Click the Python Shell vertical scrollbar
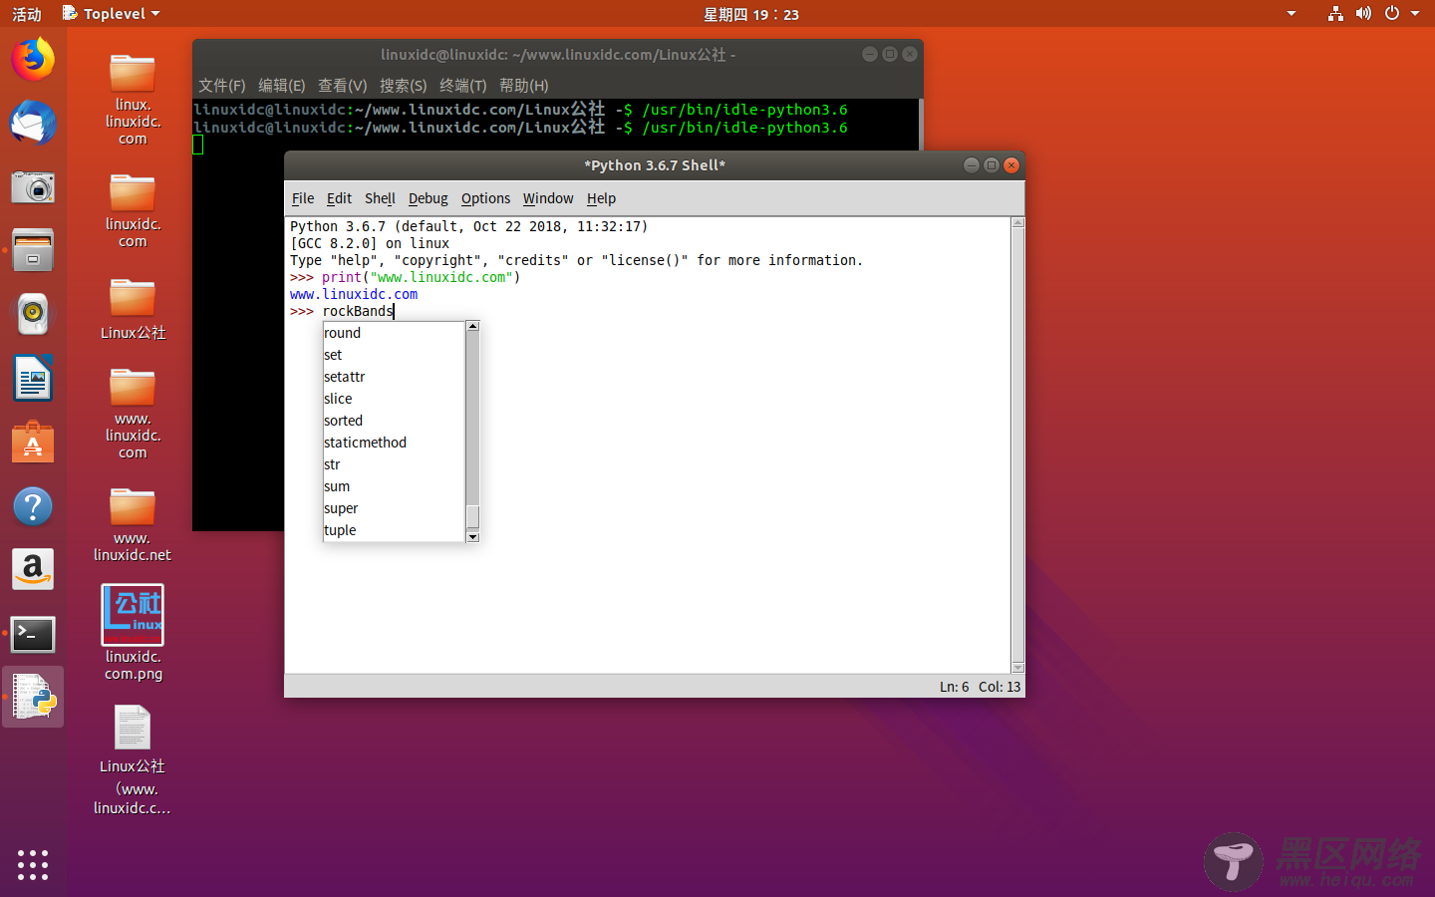 tap(1017, 445)
